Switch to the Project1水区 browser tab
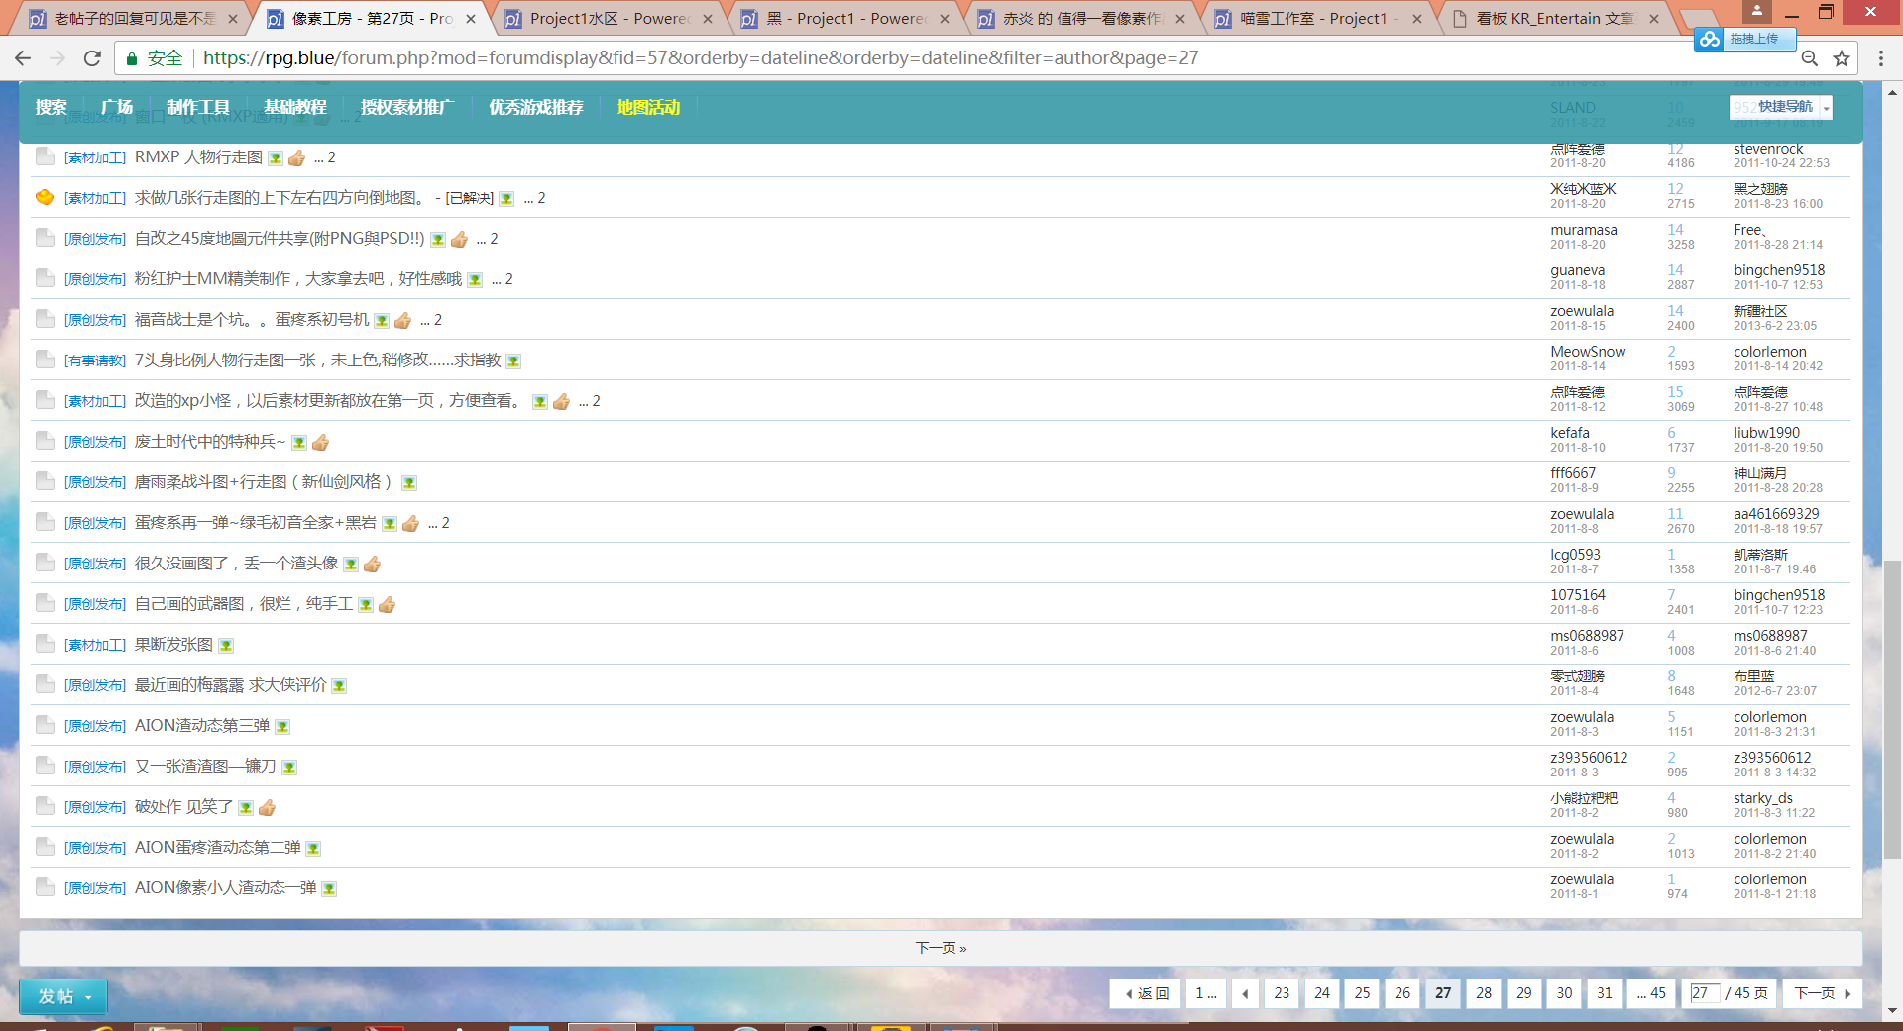Screen dimensions: 1903x1031 [608, 18]
